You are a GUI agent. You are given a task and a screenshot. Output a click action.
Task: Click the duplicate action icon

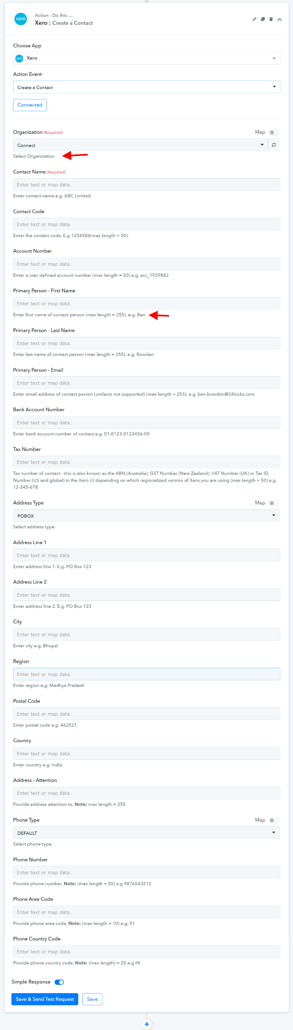click(263, 19)
